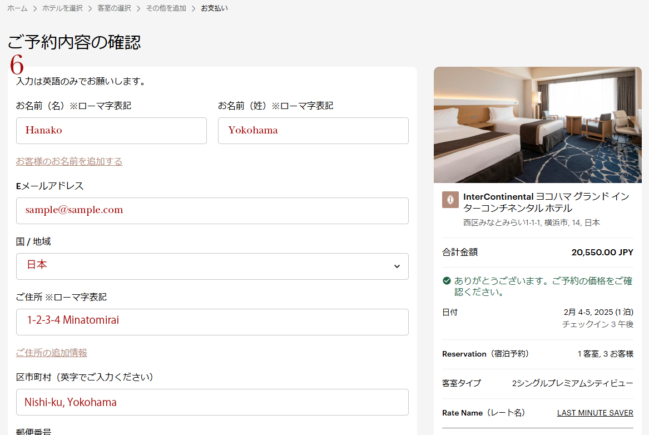Click the ありがとうございます price confirmation message

tap(543, 286)
